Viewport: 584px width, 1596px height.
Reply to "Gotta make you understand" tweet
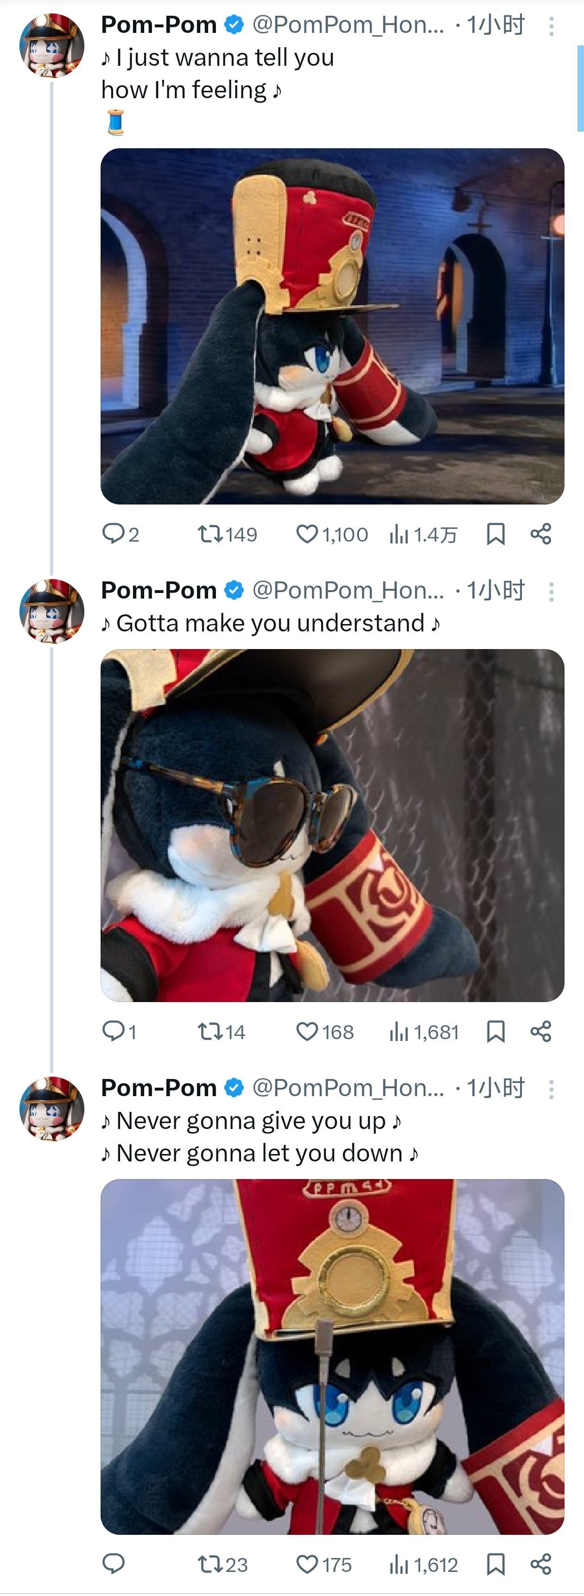pos(114,1031)
